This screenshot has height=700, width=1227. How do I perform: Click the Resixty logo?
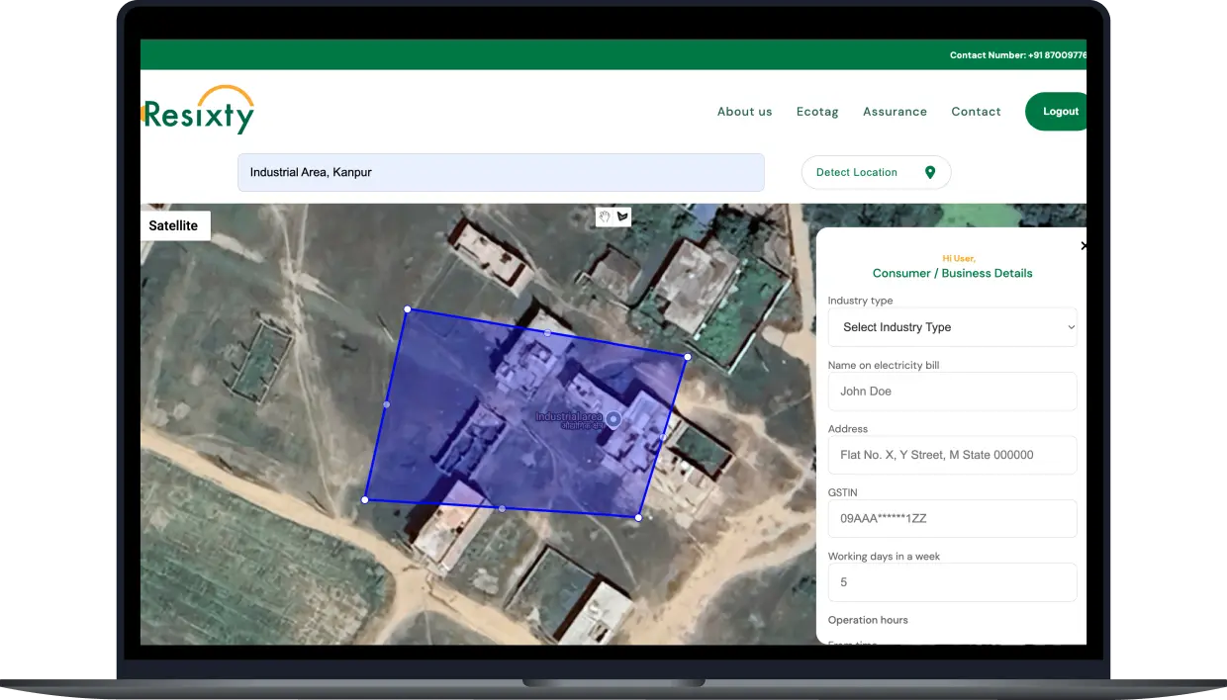tap(199, 111)
